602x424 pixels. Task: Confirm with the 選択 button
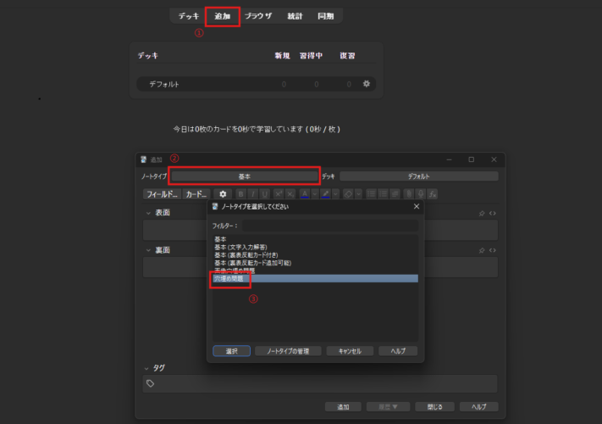[x=231, y=351]
